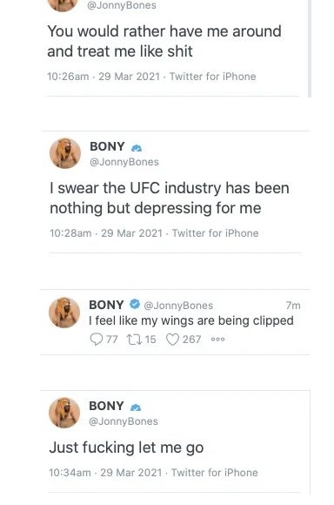Open profile picture on UFC industry tweet
This screenshot has width=334, height=505.
(65, 153)
